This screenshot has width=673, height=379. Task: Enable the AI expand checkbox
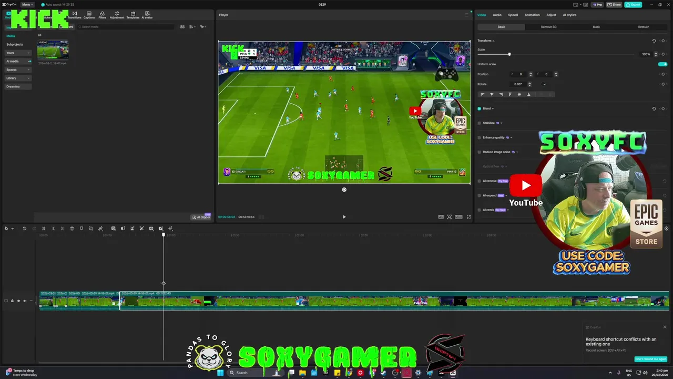coord(479,195)
